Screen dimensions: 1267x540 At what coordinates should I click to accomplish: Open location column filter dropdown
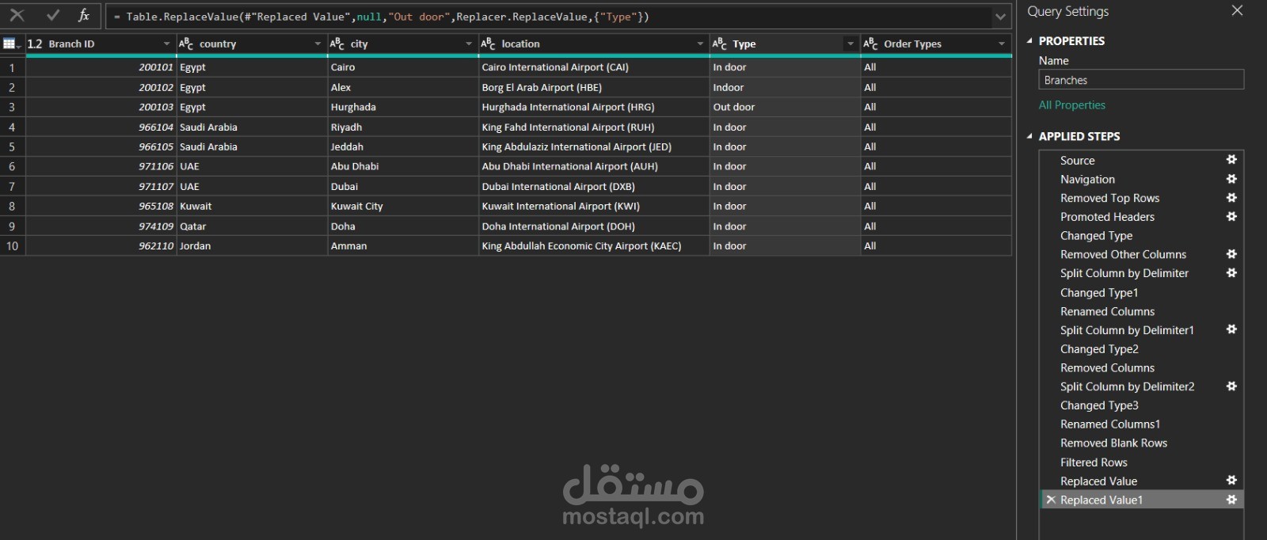click(700, 44)
